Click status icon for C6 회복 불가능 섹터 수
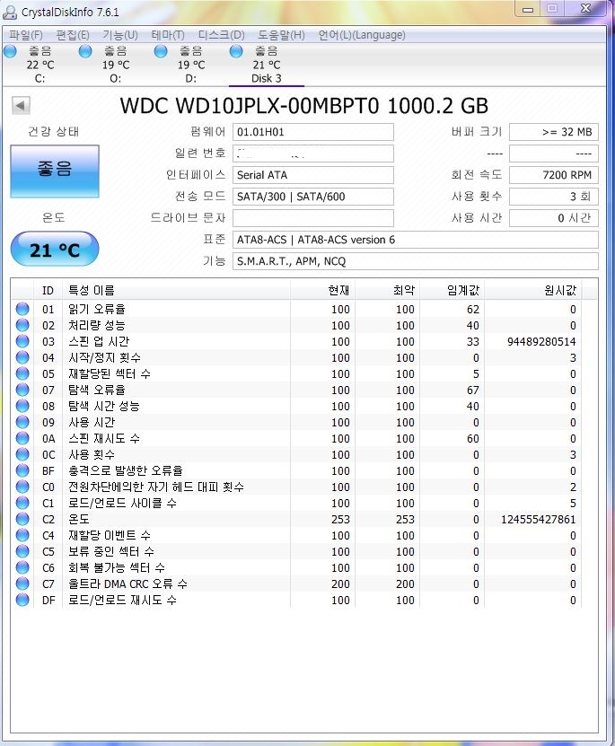615x746 pixels. (x=22, y=568)
